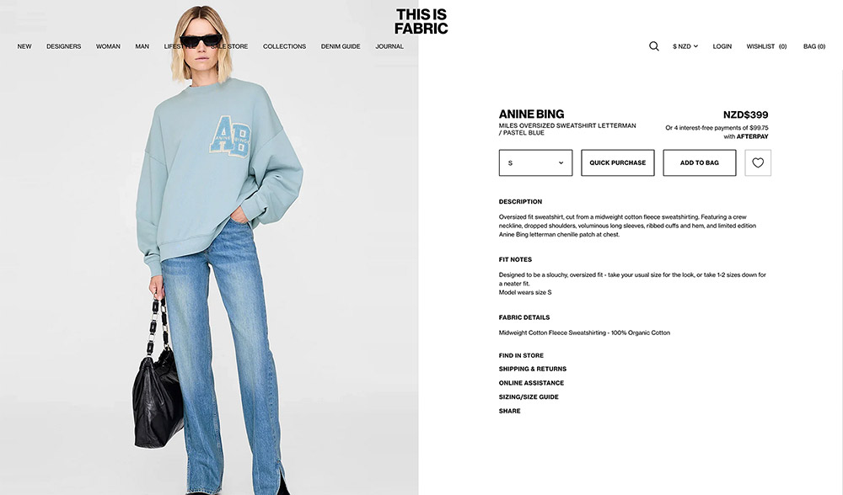Go to Denim Guide menu item

[341, 46]
